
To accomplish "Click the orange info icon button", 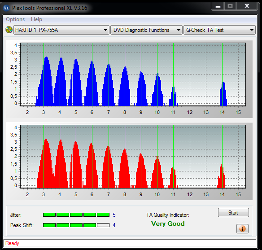I will pyautogui.click(x=242, y=228).
